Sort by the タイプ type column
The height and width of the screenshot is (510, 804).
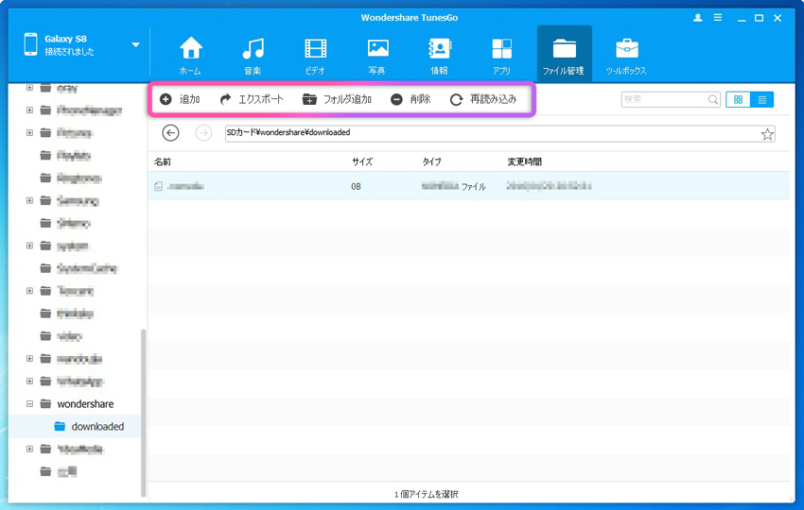431,161
